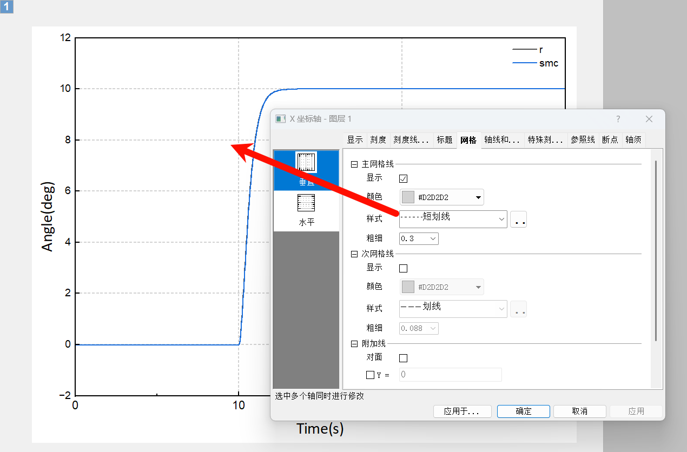Uncheck 显示 under 主网格线

(403, 178)
